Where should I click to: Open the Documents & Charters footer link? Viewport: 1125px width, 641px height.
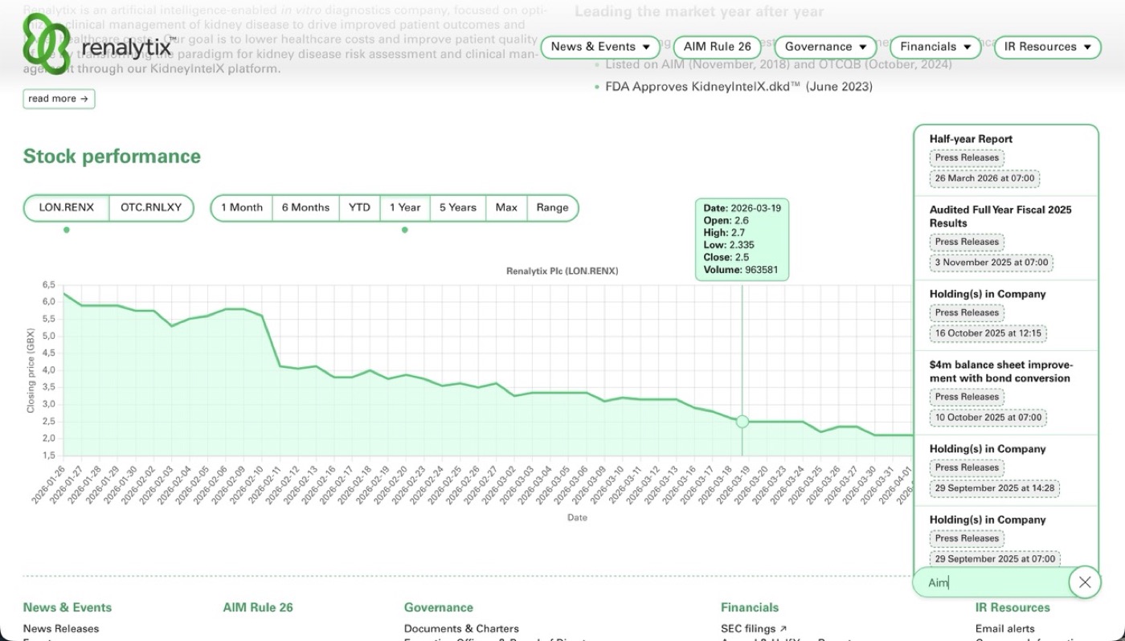(461, 628)
